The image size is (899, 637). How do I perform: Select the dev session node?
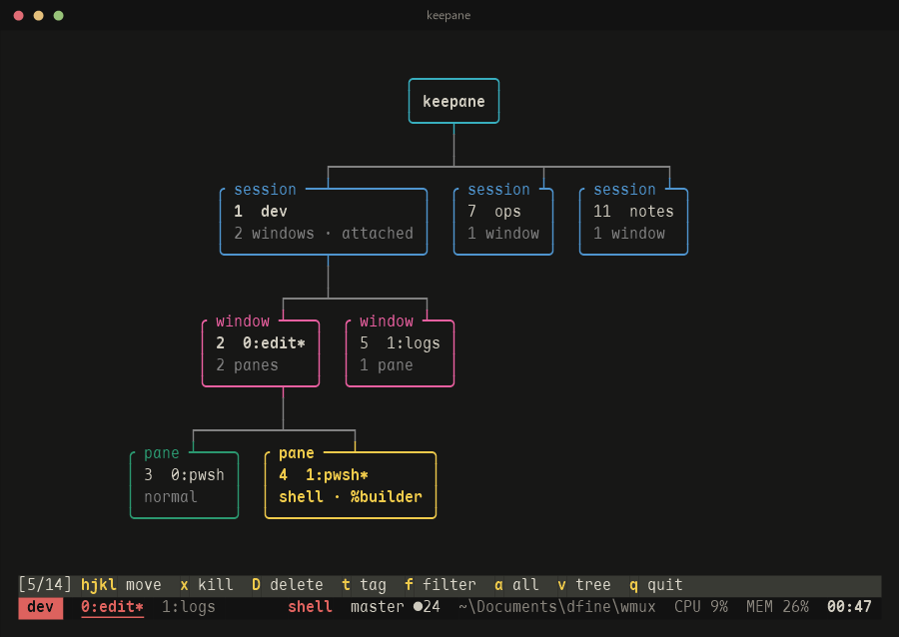[324, 221]
